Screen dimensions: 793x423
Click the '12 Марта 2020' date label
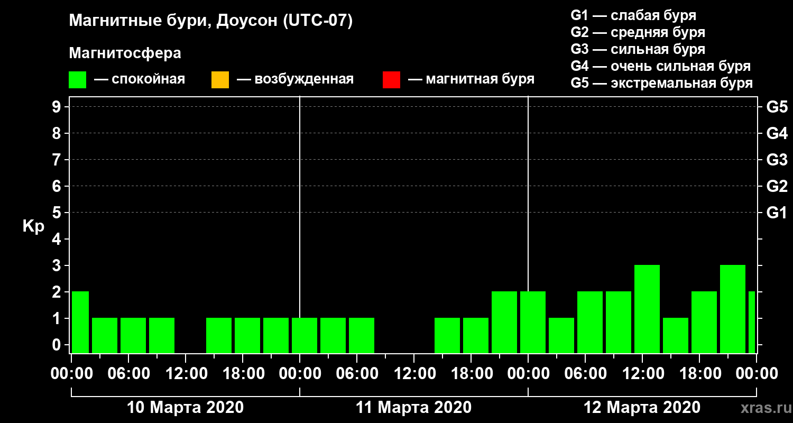click(642, 407)
